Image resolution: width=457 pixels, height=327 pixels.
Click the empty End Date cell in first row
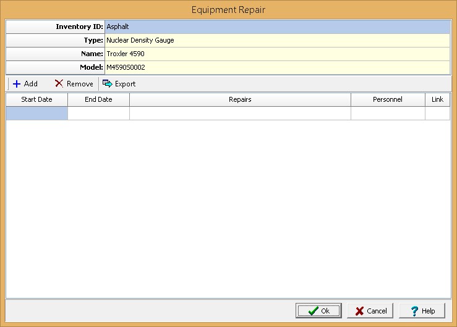coord(98,113)
